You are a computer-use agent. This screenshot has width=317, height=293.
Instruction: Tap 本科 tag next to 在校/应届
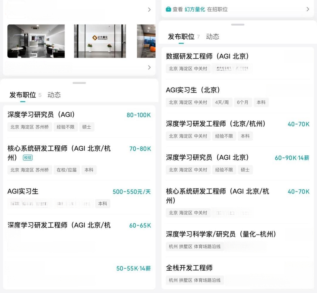[x=89, y=170]
